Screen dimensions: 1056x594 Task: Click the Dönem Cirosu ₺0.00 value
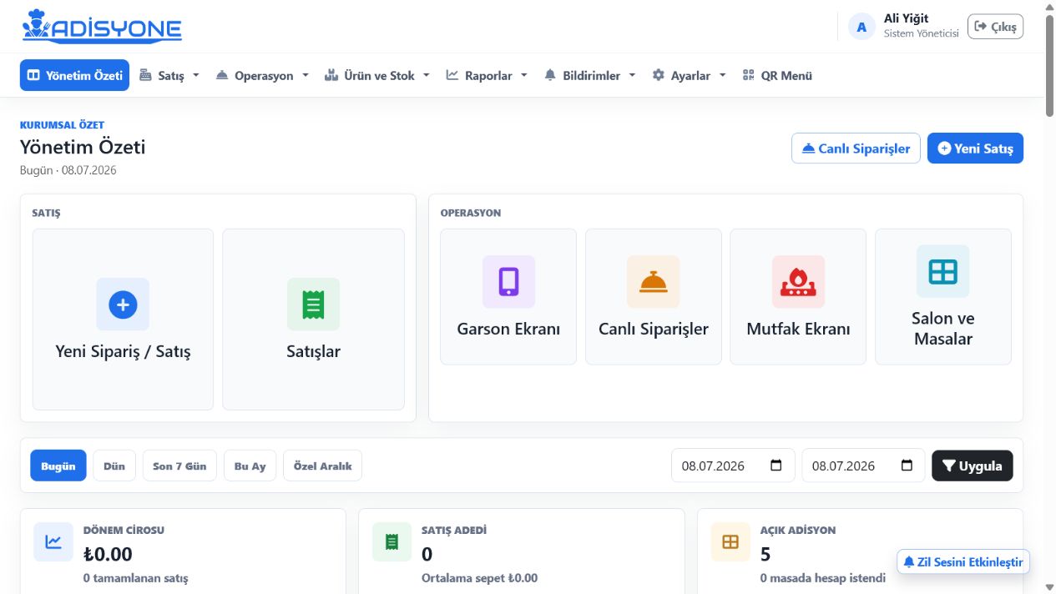[x=108, y=554]
